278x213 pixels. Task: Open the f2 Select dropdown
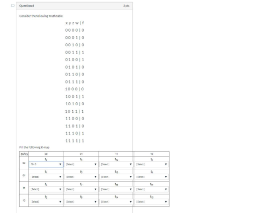coord(46,202)
